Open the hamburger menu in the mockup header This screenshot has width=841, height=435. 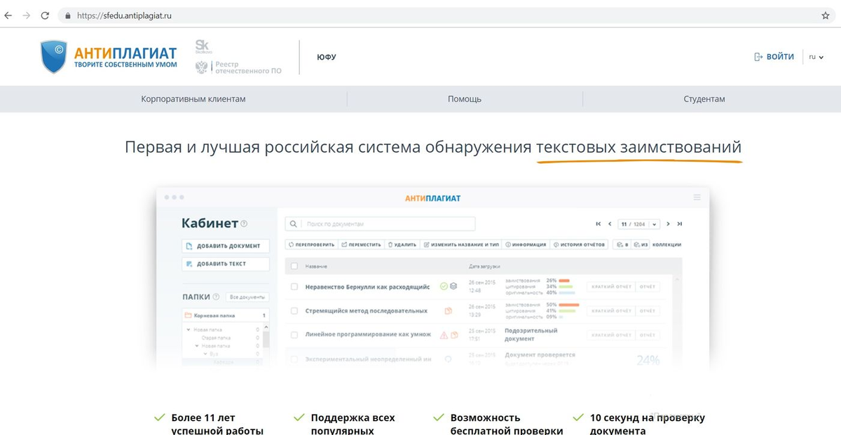pyautogui.click(x=696, y=198)
